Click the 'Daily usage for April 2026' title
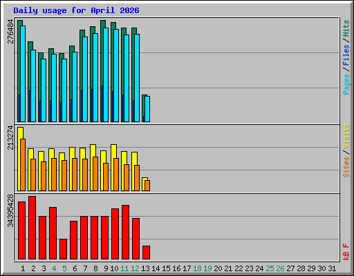 point(76,10)
